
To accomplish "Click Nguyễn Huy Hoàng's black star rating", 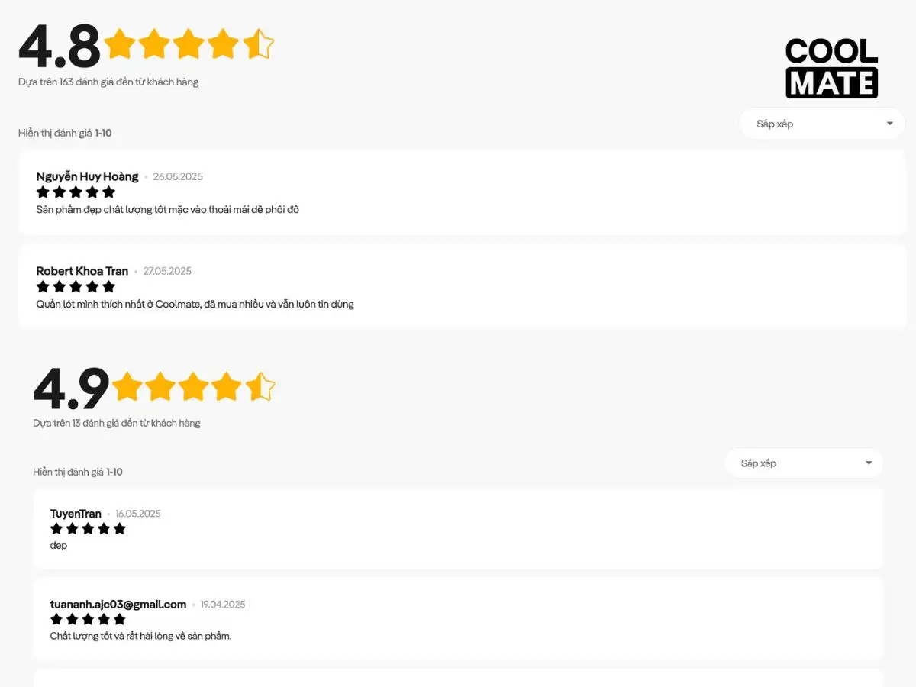I will (x=76, y=192).
